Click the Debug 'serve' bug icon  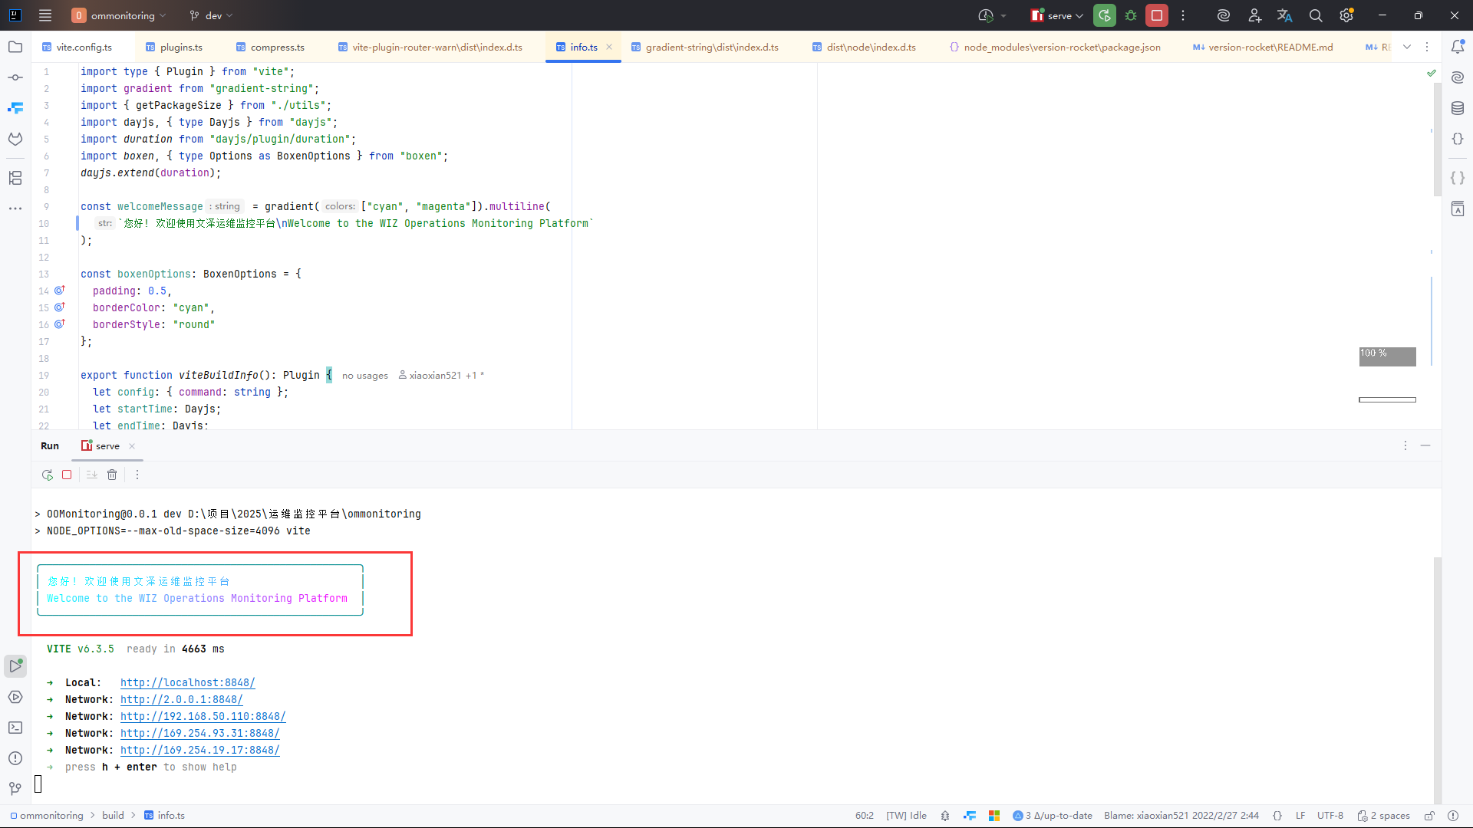point(1131,15)
